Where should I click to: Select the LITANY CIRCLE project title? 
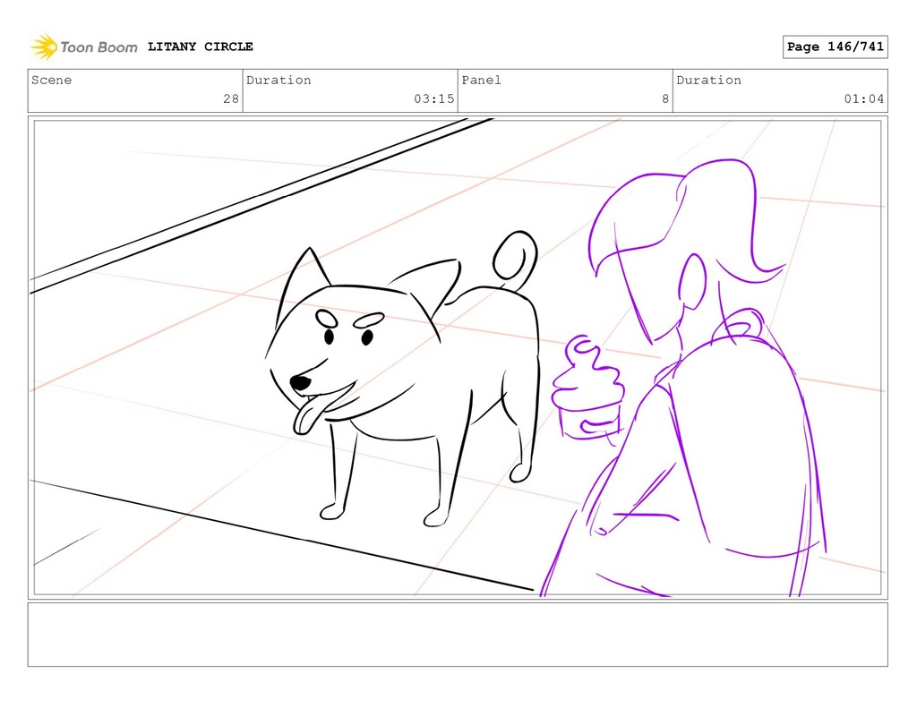200,47
